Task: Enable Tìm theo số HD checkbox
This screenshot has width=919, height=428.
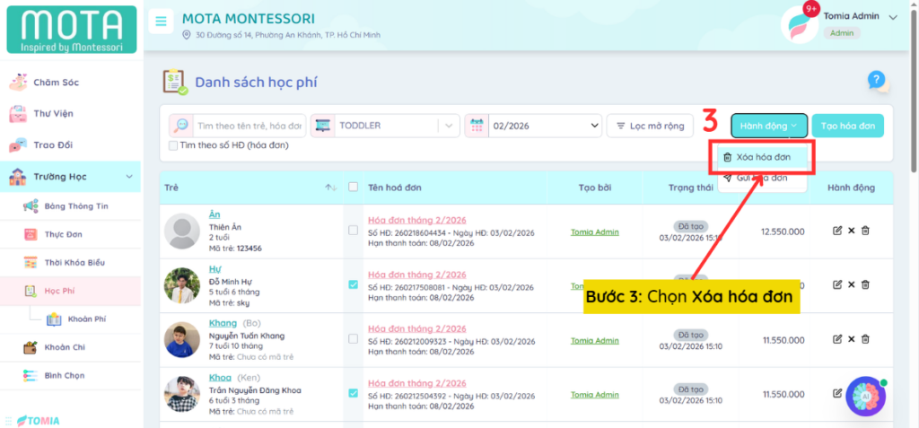Action: pyautogui.click(x=173, y=144)
